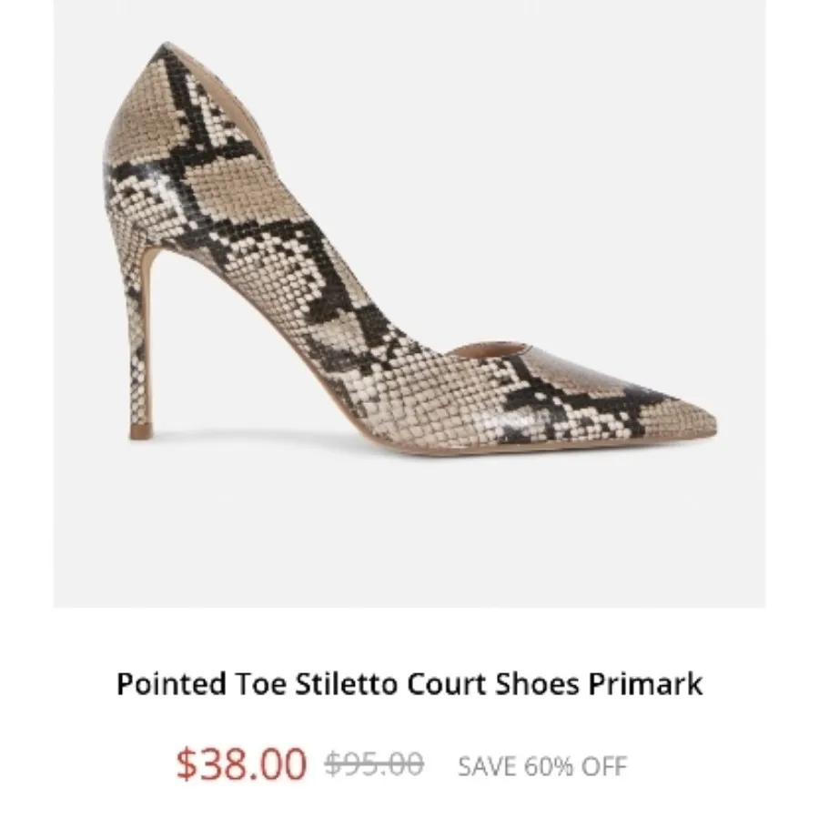819x819 pixels.
Task: Open the Pointed Toe Stiletto Court Shoes link
Action: 409,683
